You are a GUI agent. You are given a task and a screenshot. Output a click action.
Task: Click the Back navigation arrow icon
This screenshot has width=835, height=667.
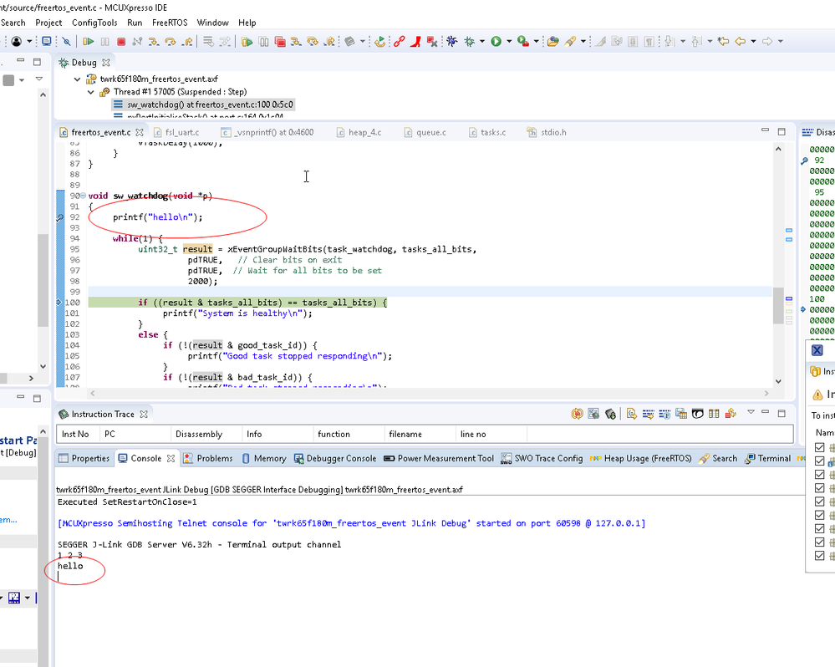[x=741, y=42]
